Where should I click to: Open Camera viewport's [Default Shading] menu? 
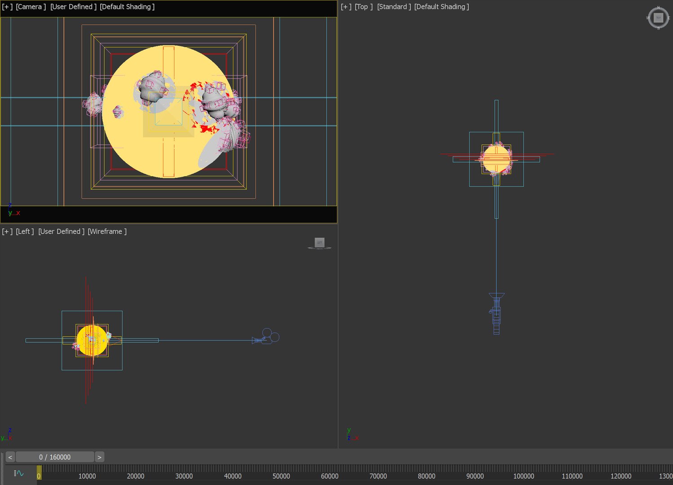[127, 7]
